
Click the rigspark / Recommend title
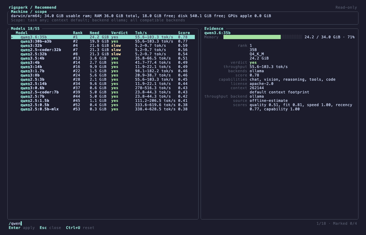pos(32,7)
